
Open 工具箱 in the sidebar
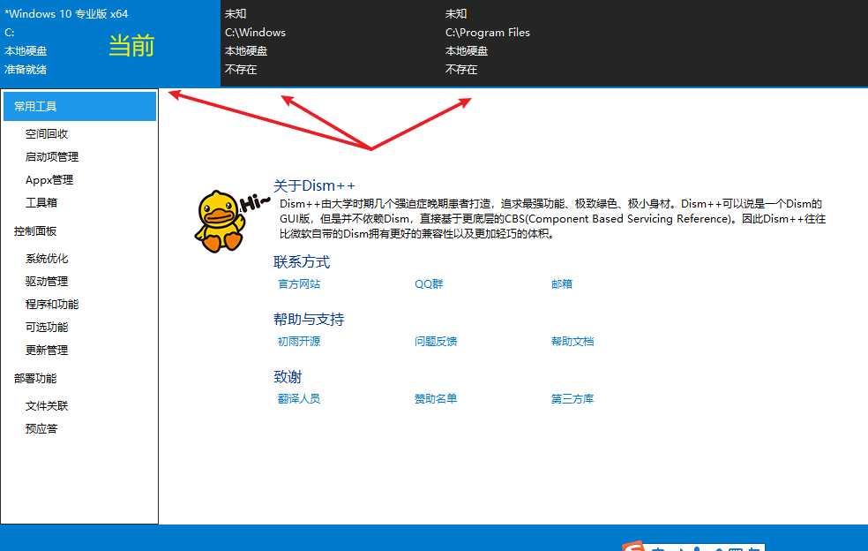[x=41, y=202]
